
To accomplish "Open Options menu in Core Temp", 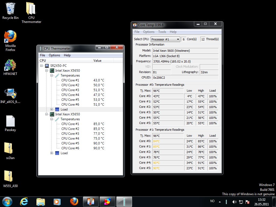I will (149, 32).
